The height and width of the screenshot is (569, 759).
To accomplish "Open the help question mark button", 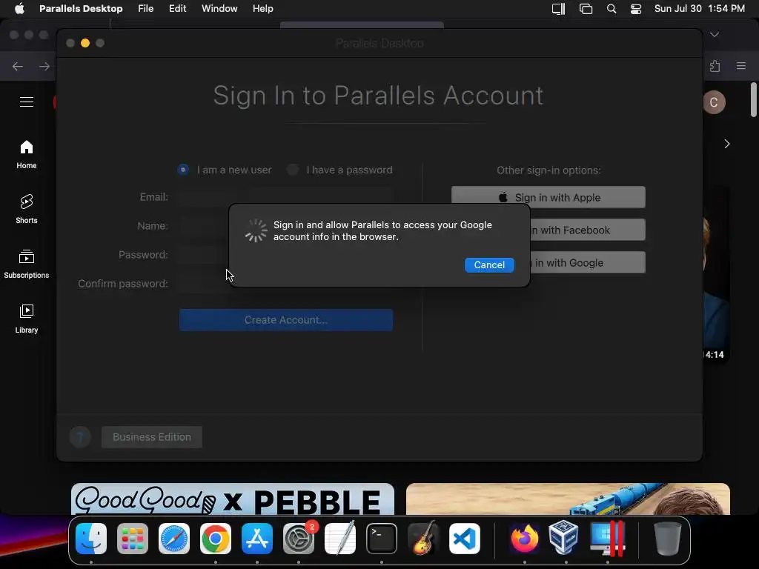I will coord(80,437).
